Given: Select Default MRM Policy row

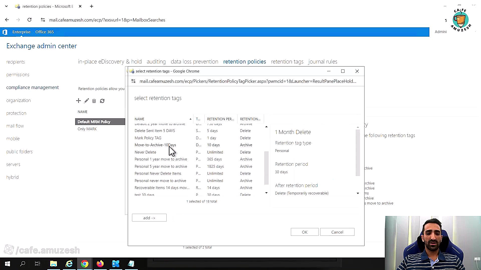Looking at the screenshot, I should tap(100, 122).
